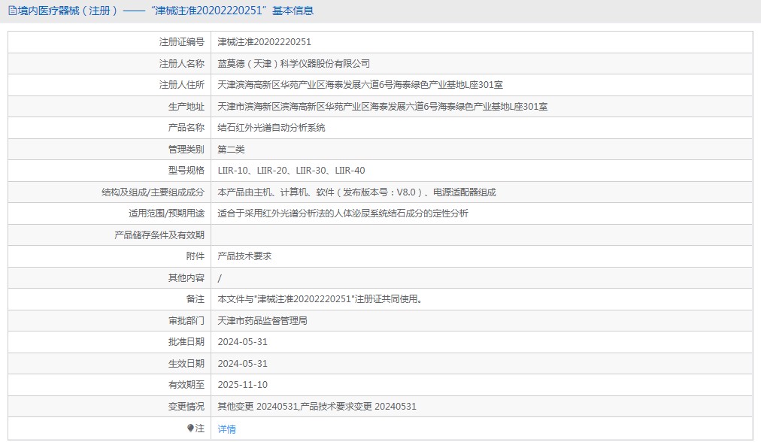Click registrant address value ending L座301室 in 注册人住所 row
The image size is (761, 442).
pyautogui.click(x=360, y=85)
